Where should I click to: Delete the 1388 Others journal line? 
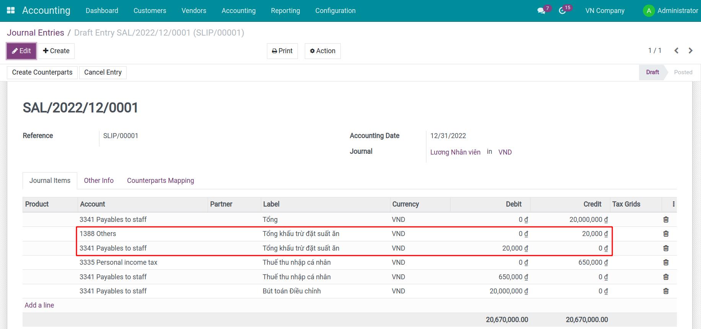(666, 234)
